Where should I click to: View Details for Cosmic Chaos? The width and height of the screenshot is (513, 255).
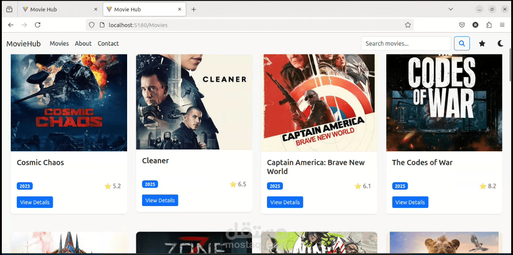tap(35, 202)
